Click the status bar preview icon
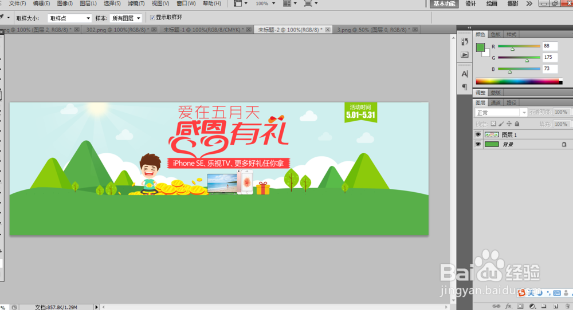The image size is (573, 310). (14, 307)
